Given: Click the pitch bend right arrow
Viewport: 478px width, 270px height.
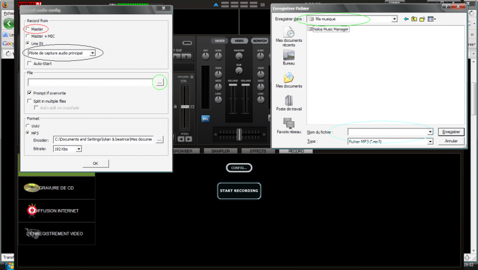Looking at the screenshot, I should point(189,139).
